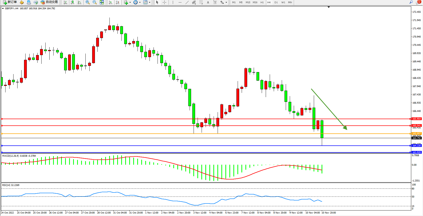Select the trendline drawing tool

pos(187,2)
